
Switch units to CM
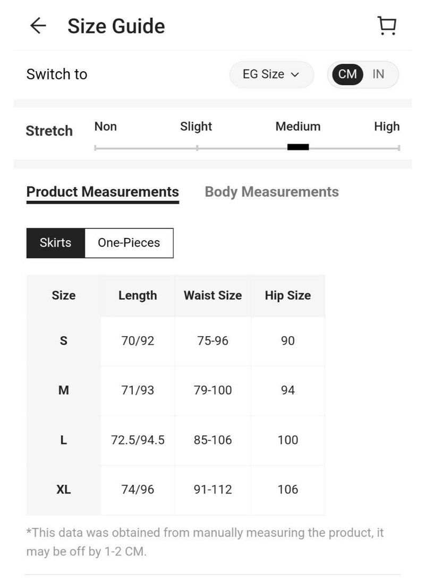click(x=347, y=74)
